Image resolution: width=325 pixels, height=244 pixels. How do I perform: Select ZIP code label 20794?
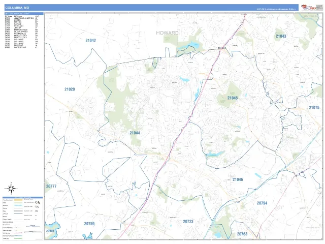coord(262,203)
